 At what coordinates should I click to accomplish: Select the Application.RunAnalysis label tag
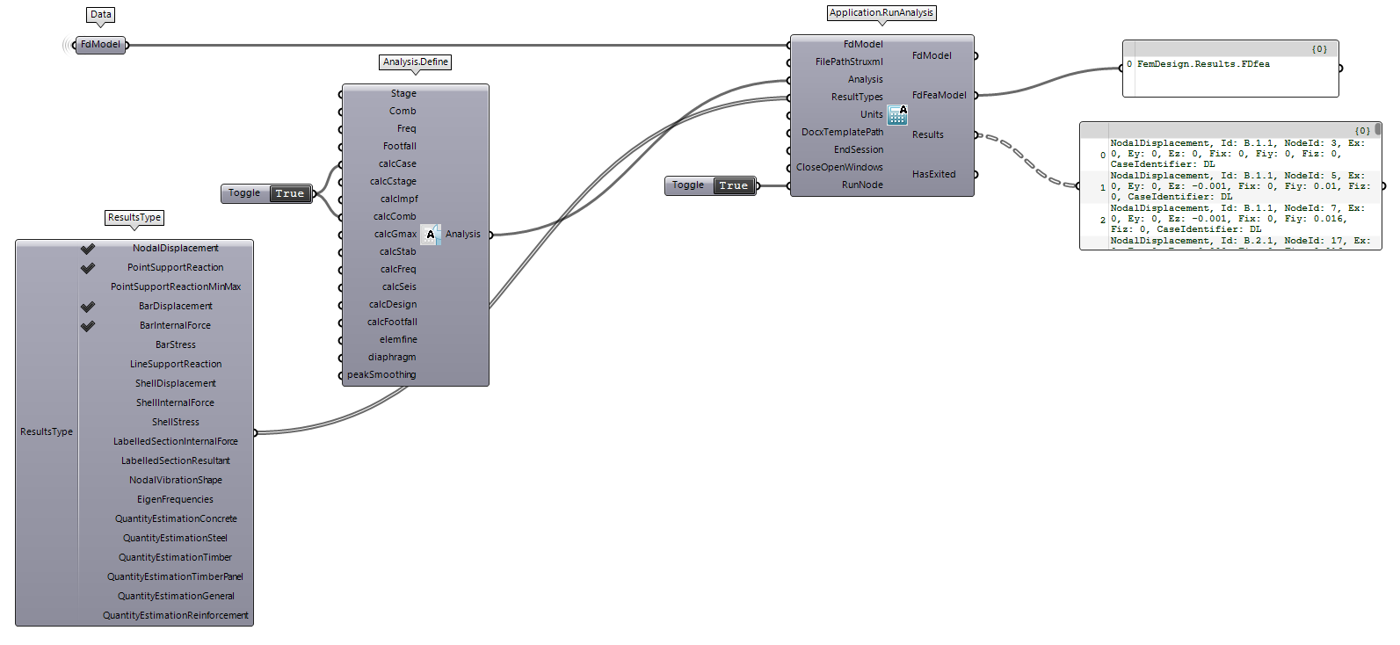[881, 13]
